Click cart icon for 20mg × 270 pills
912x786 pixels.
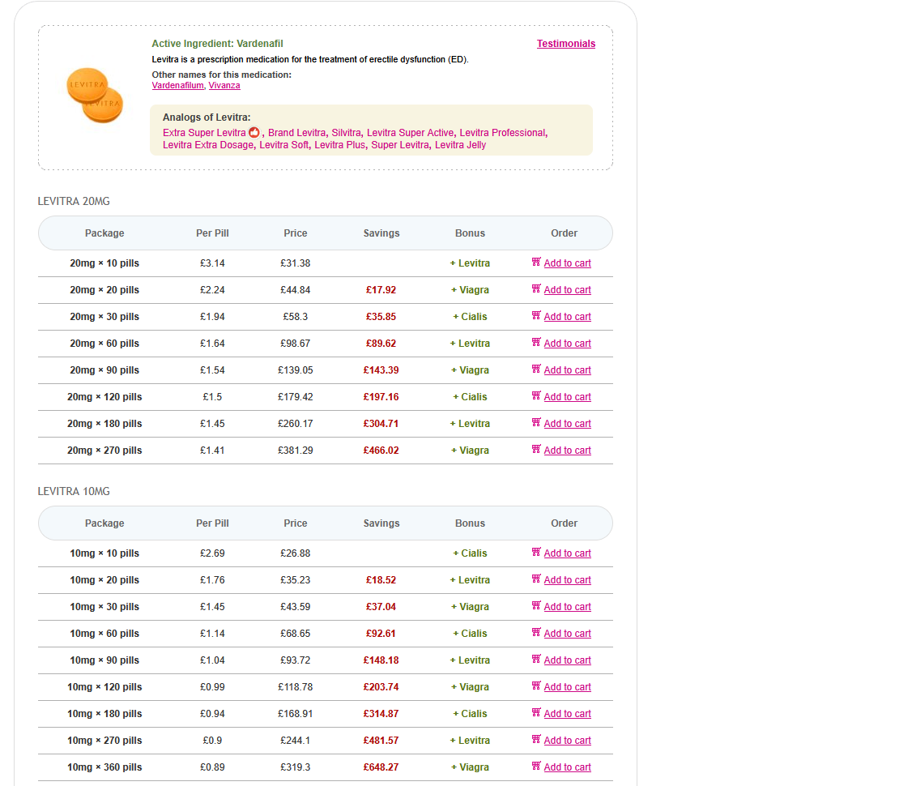pyautogui.click(x=536, y=449)
